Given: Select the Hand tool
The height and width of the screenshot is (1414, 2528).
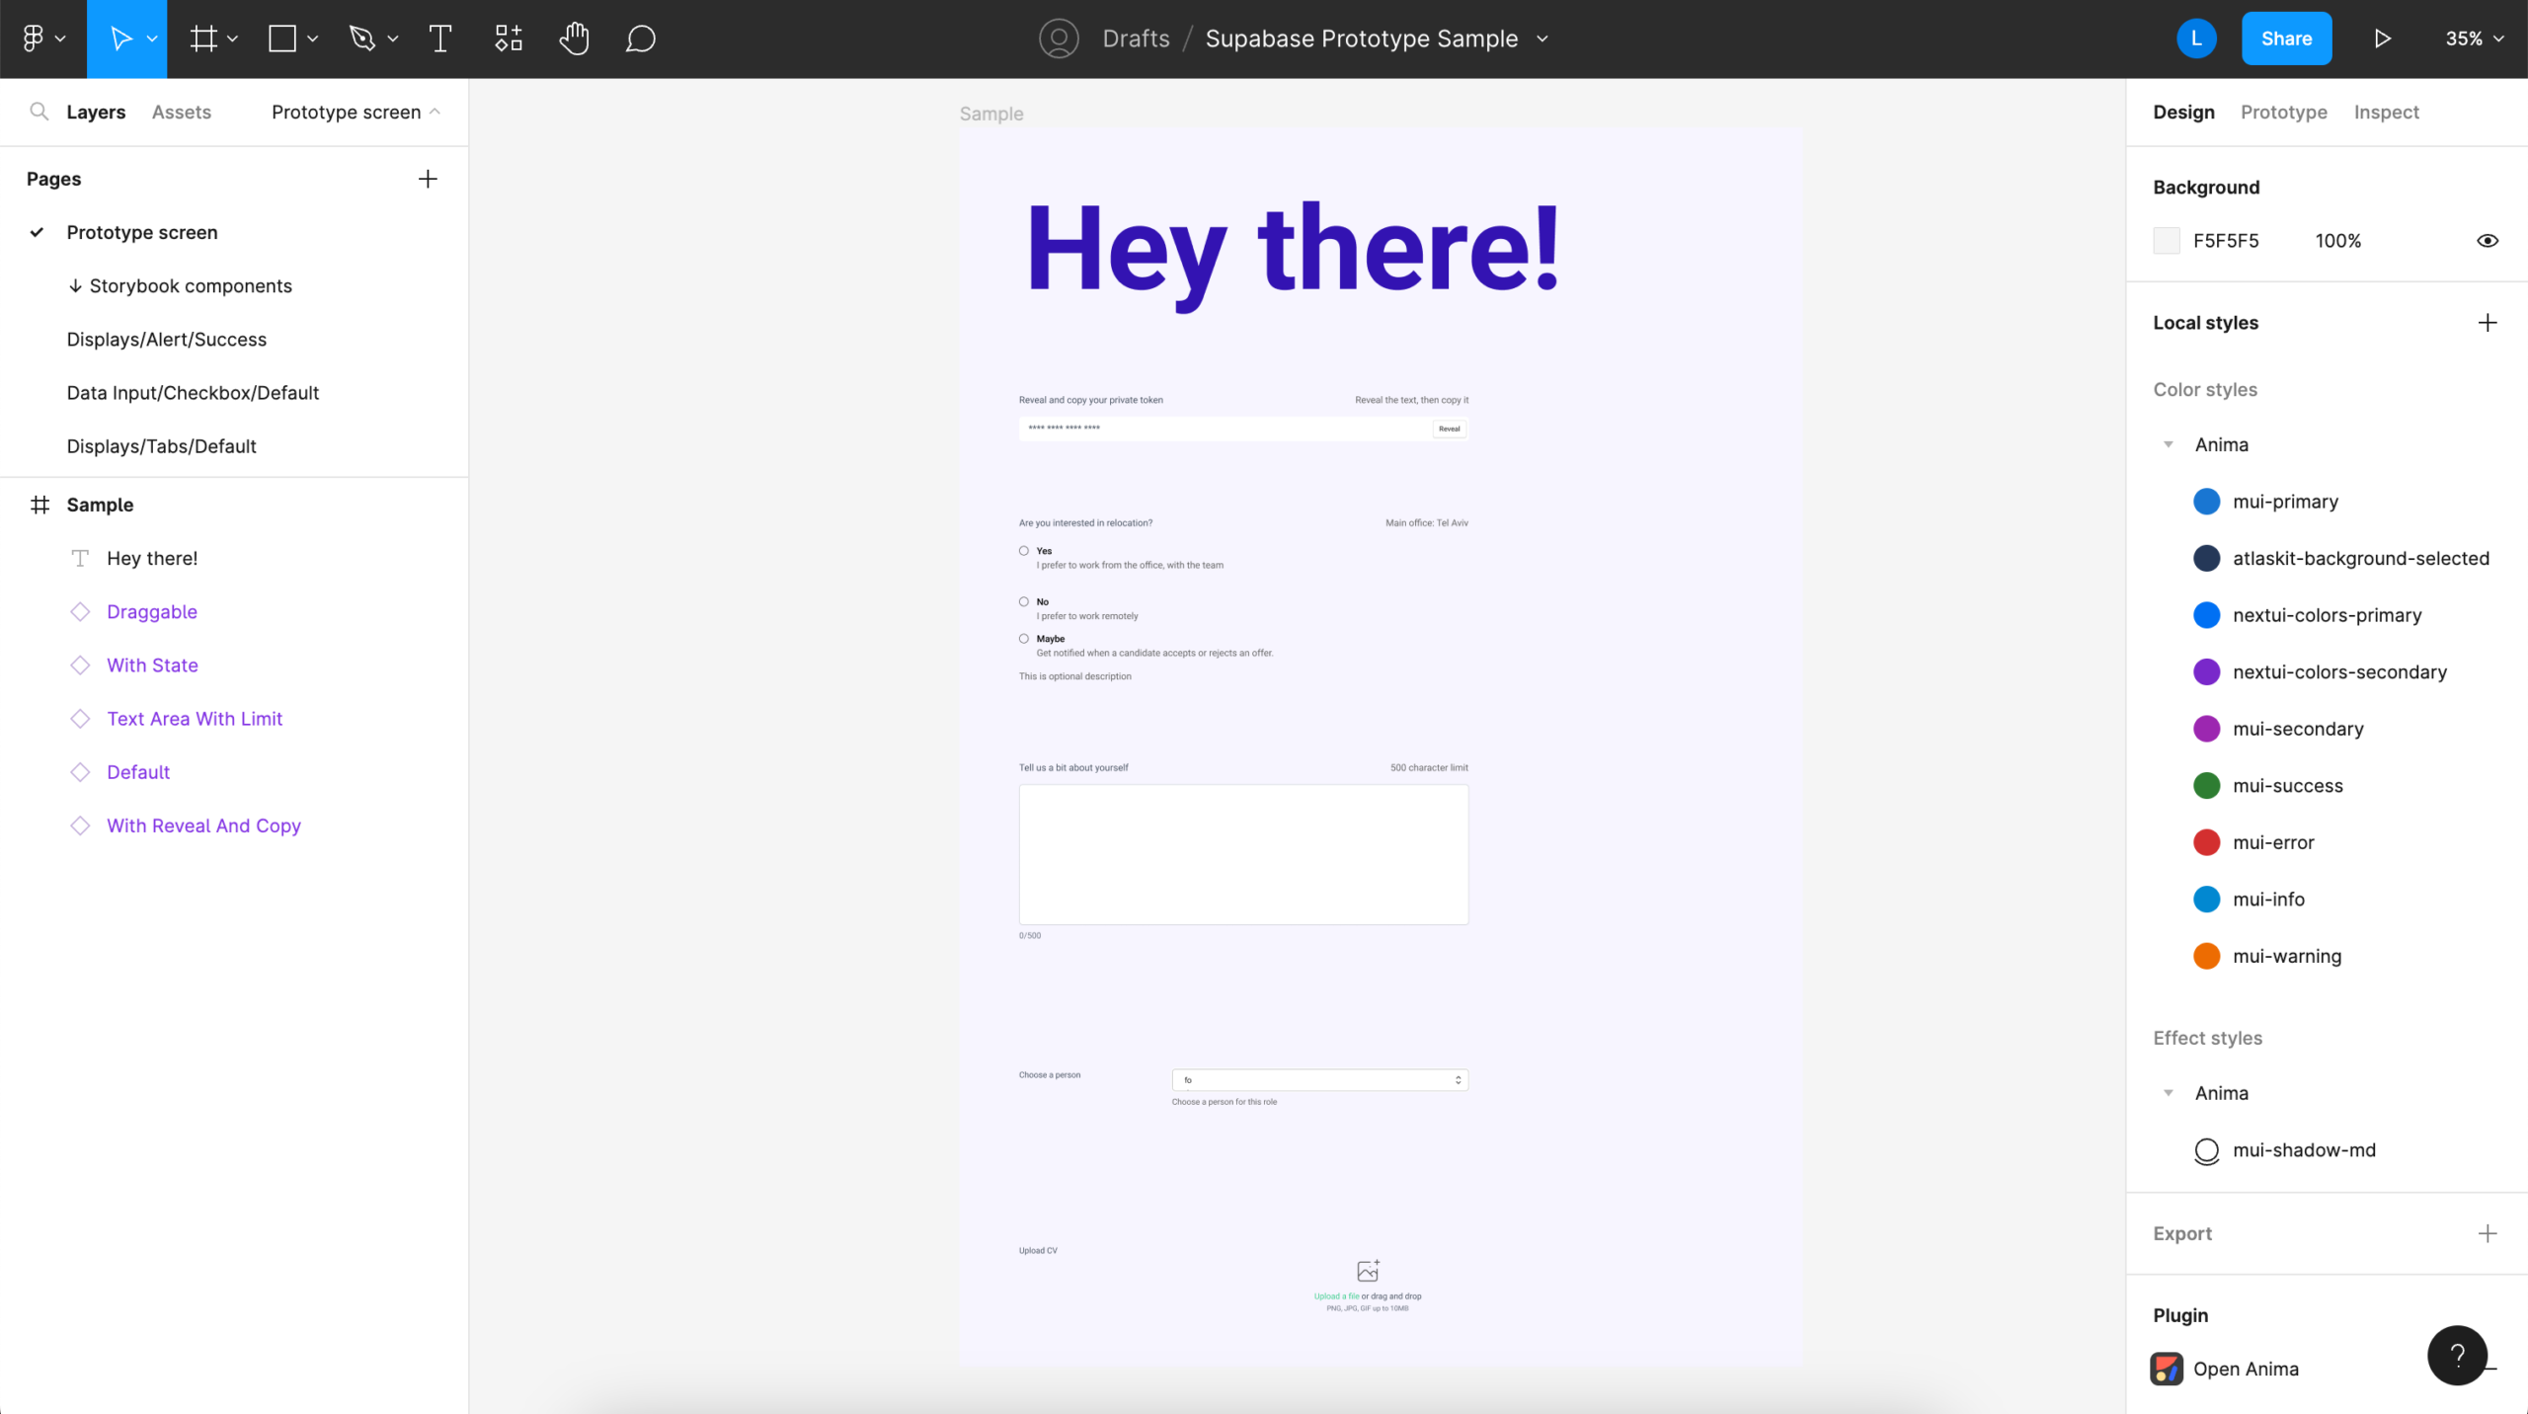Looking at the screenshot, I should [x=574, y=39].
